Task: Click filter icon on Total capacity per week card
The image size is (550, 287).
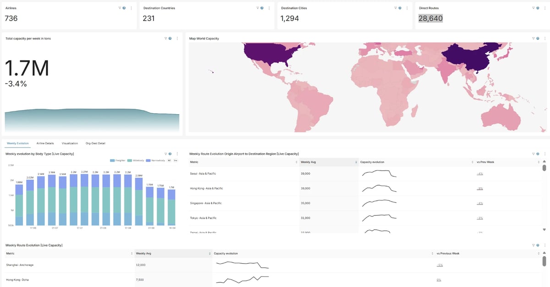Action: click(x=165, y=39)
